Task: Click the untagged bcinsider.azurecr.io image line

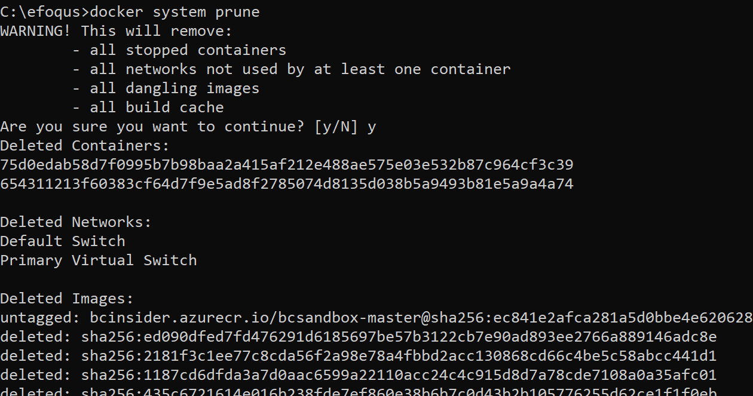Action: pyautogui.click(x=376, y=318)
